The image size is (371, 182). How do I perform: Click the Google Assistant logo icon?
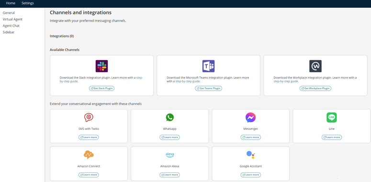tap(250, 155)
